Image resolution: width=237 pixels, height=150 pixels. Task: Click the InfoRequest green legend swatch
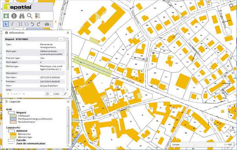13,116
